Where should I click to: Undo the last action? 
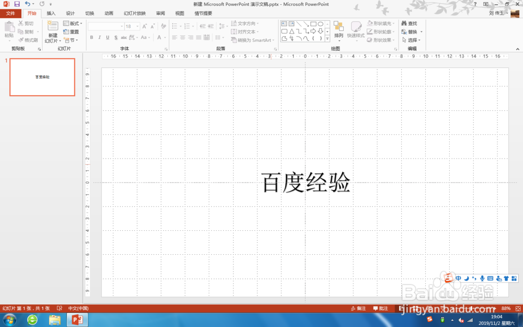point(27,4)
